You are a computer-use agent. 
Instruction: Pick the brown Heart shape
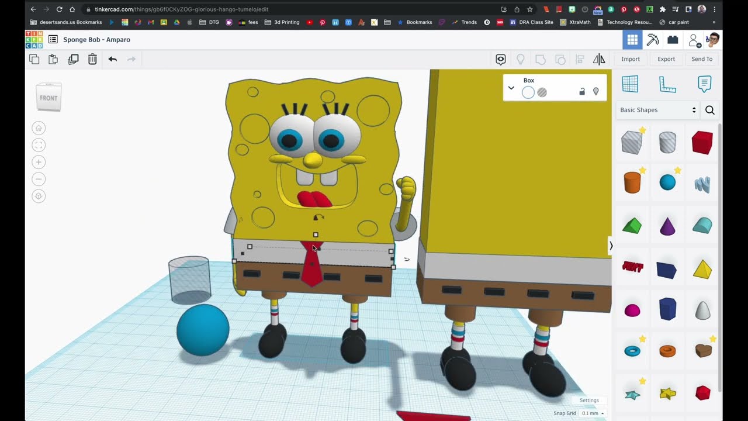coord(703,350)
